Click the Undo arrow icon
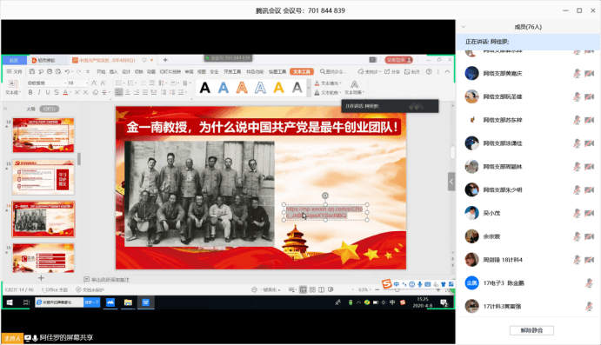Image resolution: width=601 pixels, height=345 pixels. [x=67, y=71]
